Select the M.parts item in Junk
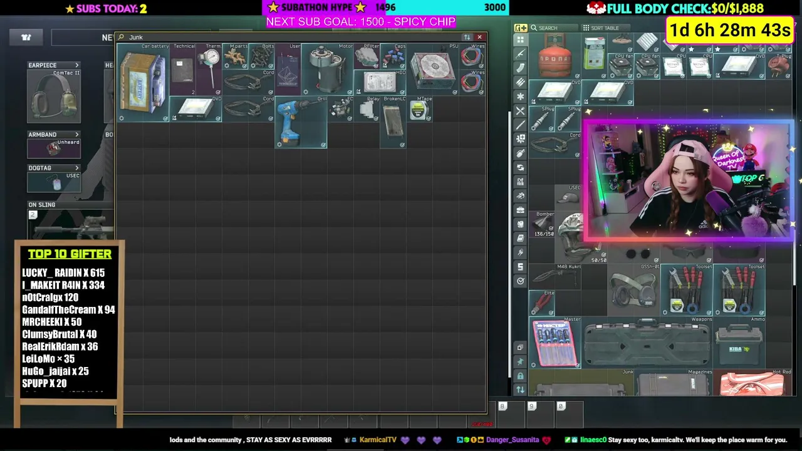 [x=235, y=56]
